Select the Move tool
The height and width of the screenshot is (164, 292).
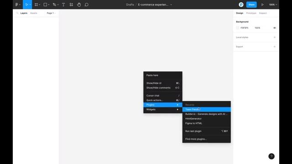(x=26, y=5)
